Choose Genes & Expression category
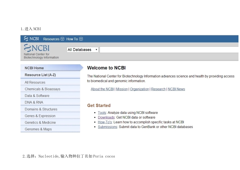The height and width of the screenshot is (170, 240). [50, 116]
